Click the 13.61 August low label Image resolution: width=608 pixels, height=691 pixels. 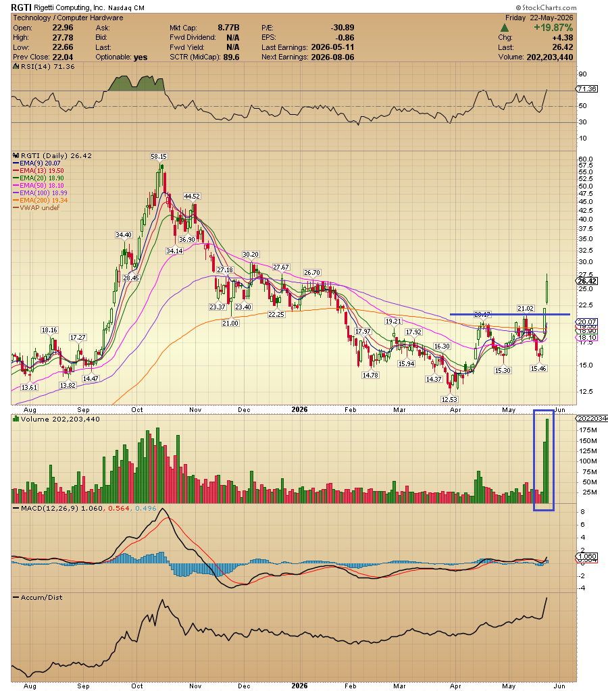click(x=30, y=387)
